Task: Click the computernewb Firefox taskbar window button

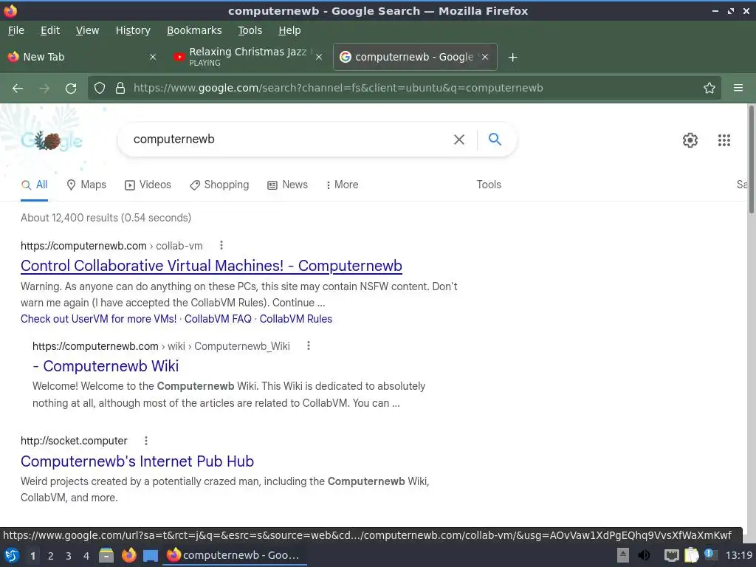Action: click(x=236, y=555)
